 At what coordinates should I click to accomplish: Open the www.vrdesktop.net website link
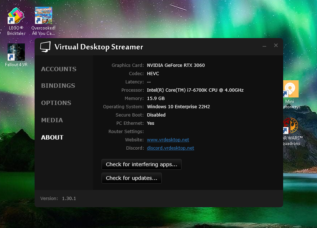click(x=168, y=140)
